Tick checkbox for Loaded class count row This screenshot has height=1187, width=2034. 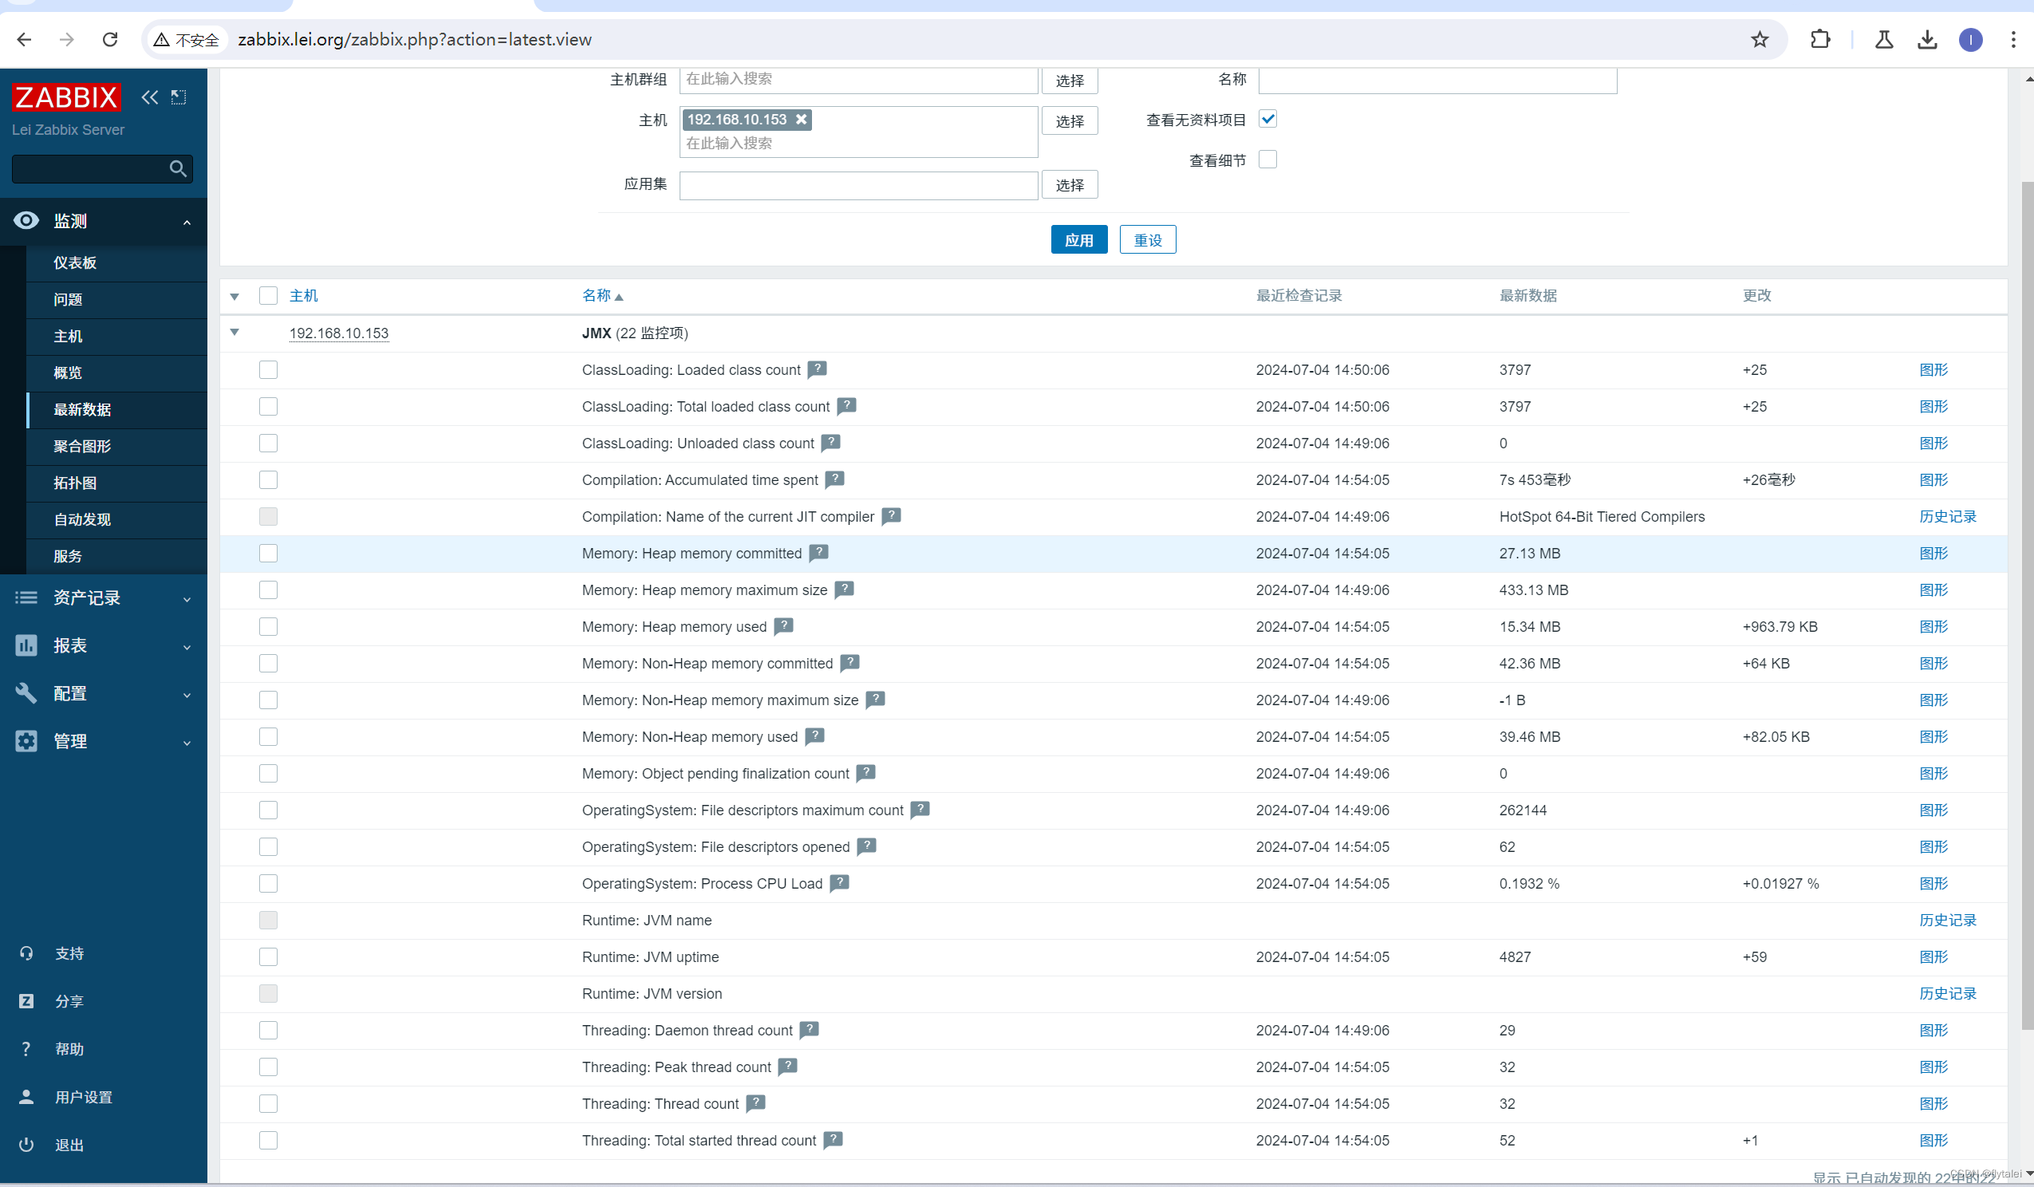tap(268, 370)
